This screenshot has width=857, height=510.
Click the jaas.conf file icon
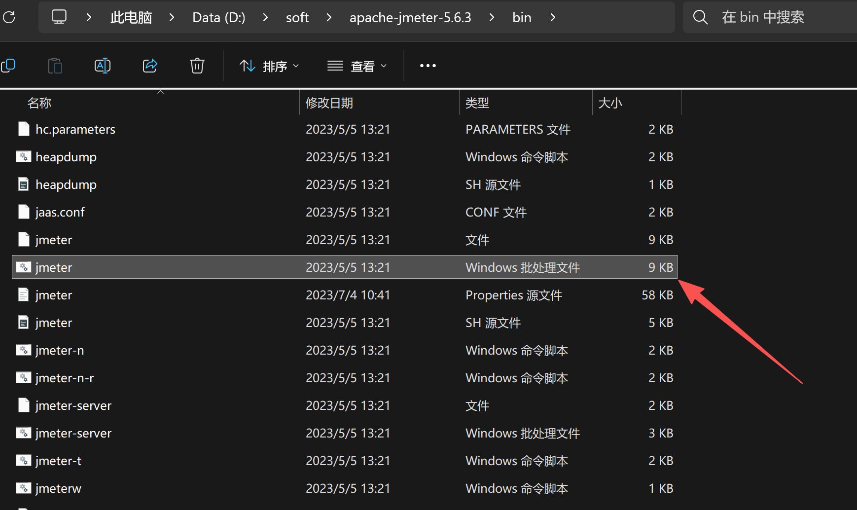point(24,212)
